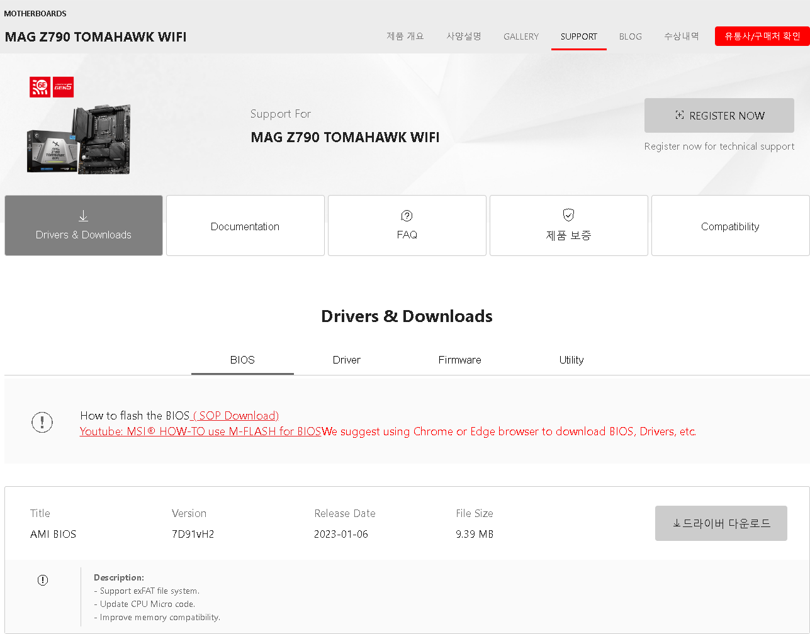
Task: Click the red 유통사/구매처 확인 button
Action: coord(762,36)
